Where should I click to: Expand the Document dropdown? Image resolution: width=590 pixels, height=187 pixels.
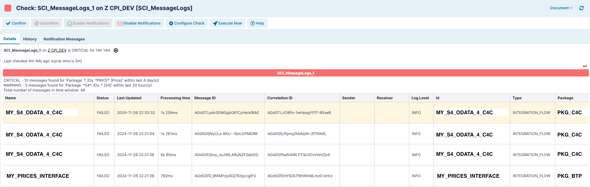pos(561,8)
